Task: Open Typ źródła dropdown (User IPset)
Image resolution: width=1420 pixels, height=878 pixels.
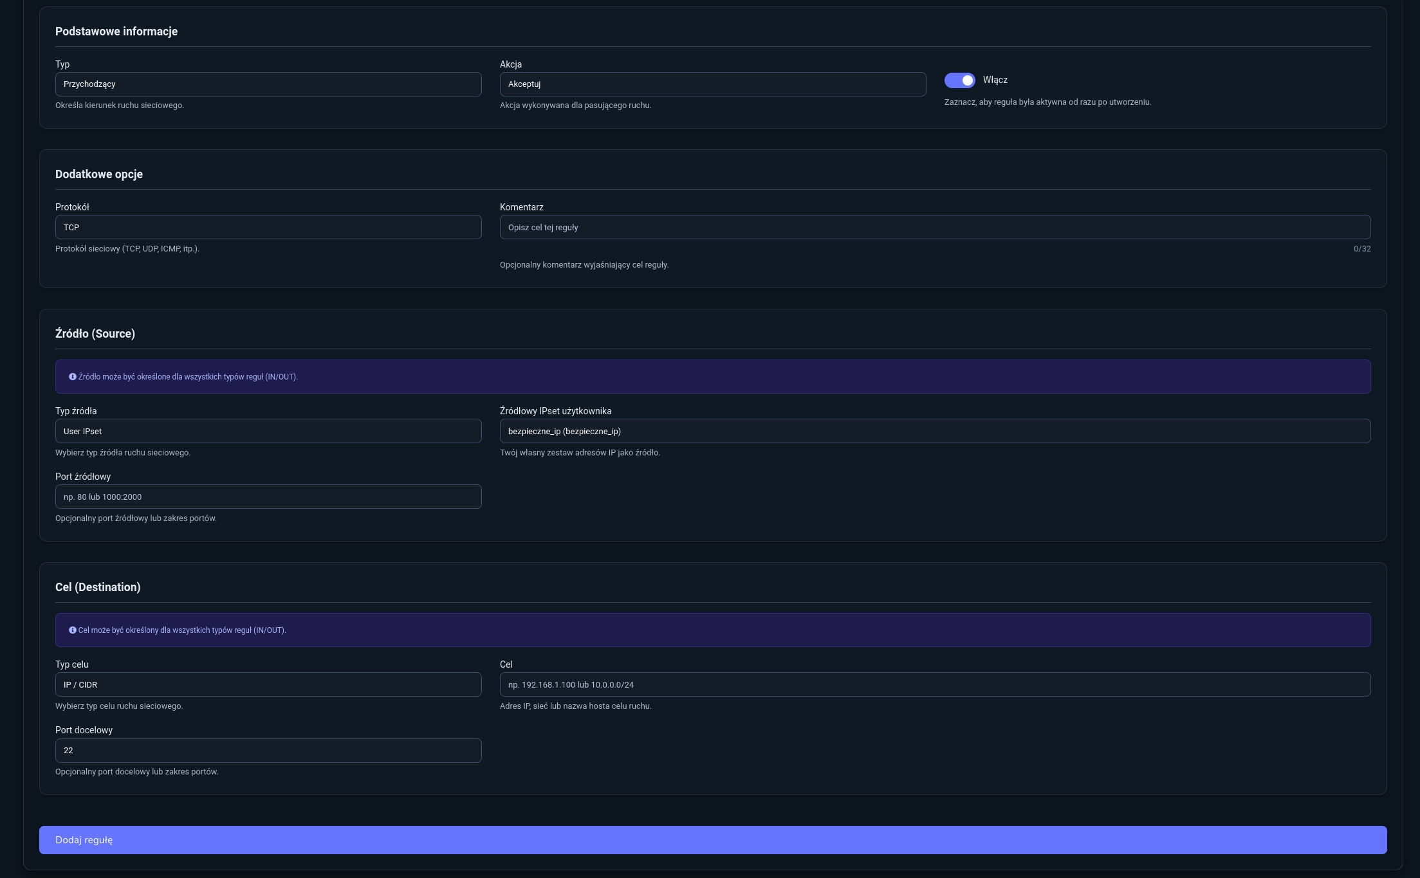Action: [268, 432]
